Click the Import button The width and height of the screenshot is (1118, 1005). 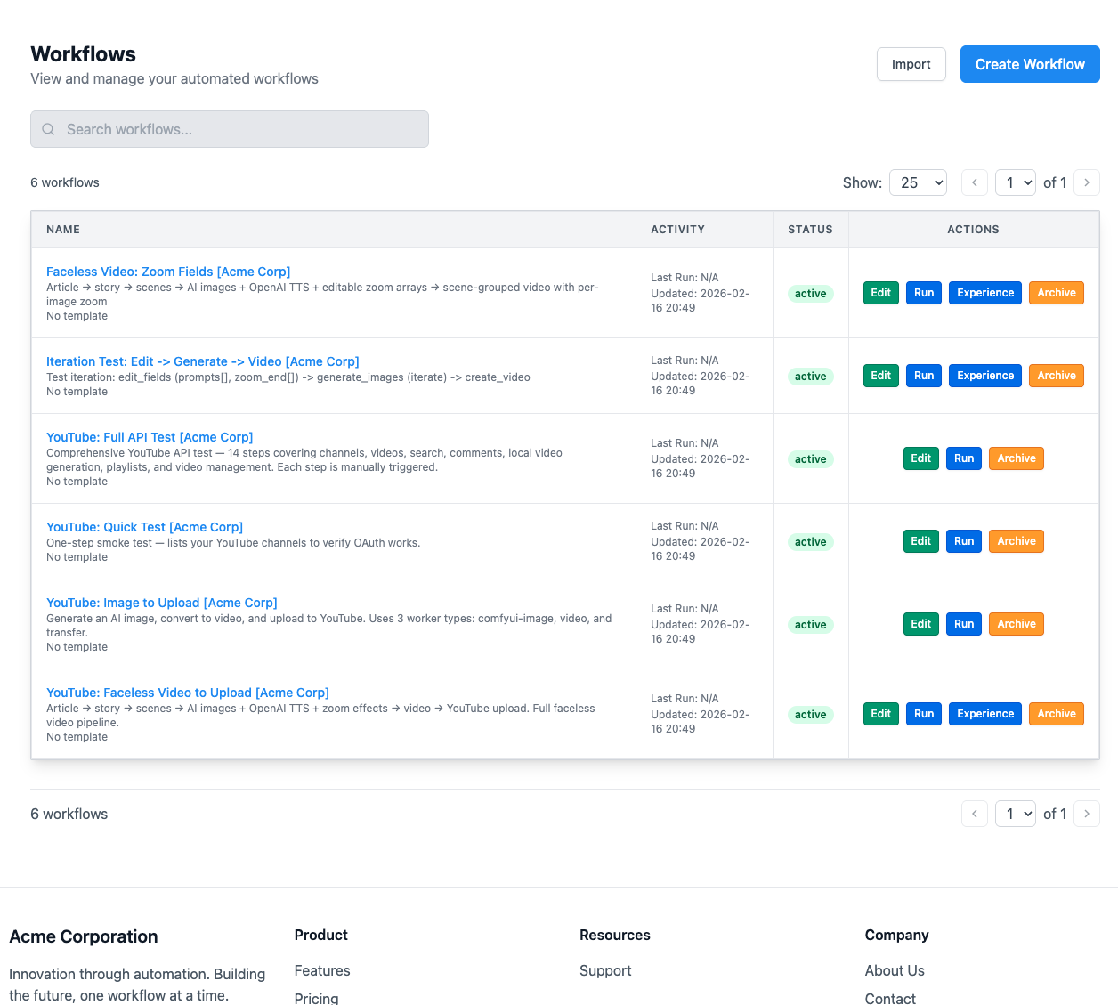pos(911,64)
